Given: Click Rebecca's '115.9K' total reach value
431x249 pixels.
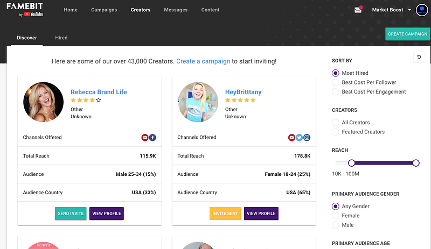Looking at the screenshot, I should pos(148,156).
